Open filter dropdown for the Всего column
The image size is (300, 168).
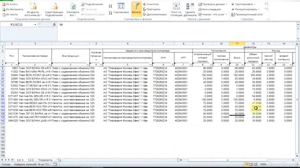point(243,65)
